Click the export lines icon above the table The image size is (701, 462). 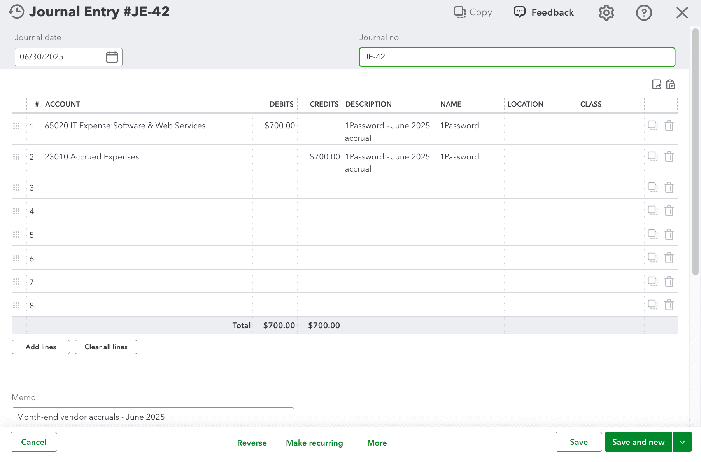pyautogui.click(x=656, y=84)
